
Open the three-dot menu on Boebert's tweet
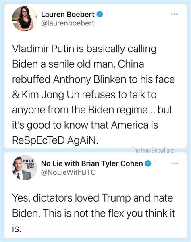(175, 14)
